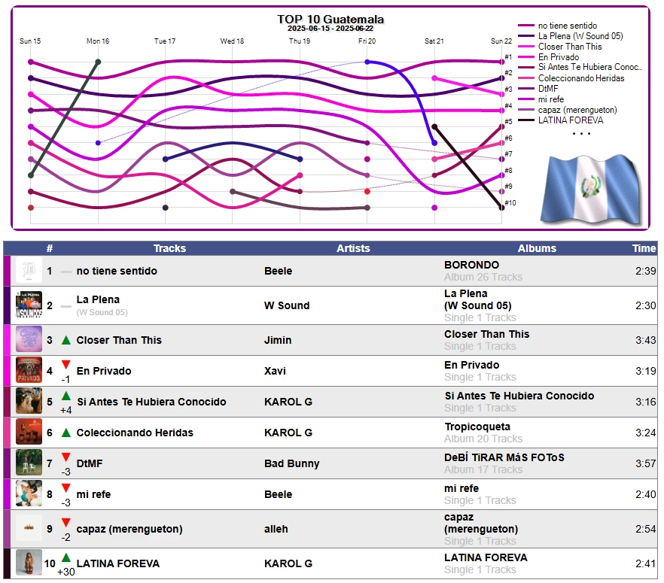Open the Closer Than This cover thumbnail
The image size is (664, 583).
click(29, 339)
